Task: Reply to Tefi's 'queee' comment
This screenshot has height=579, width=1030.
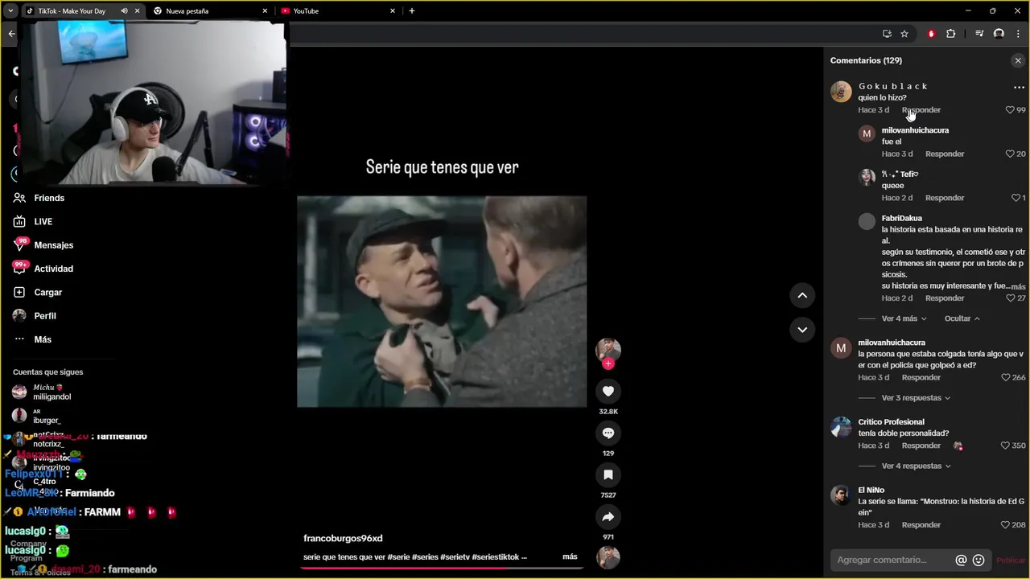Action: 945,198
